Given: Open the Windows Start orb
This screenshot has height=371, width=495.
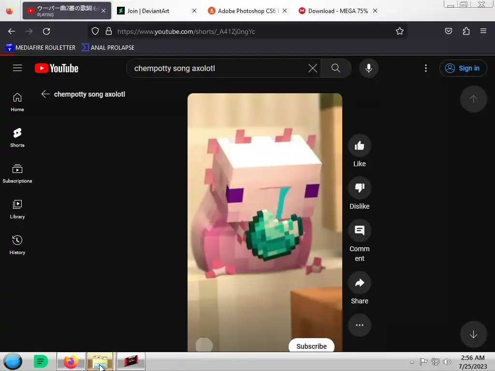Looking at the screenshot, I should pos(13,361).
